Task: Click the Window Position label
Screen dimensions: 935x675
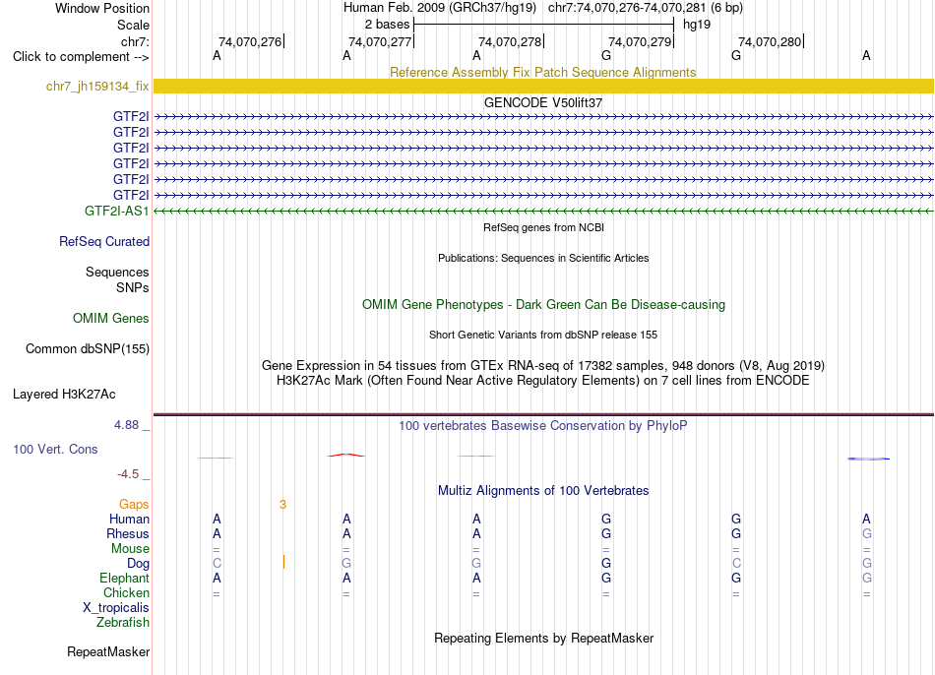Action: pyautogui.click(x=102, y=8)
